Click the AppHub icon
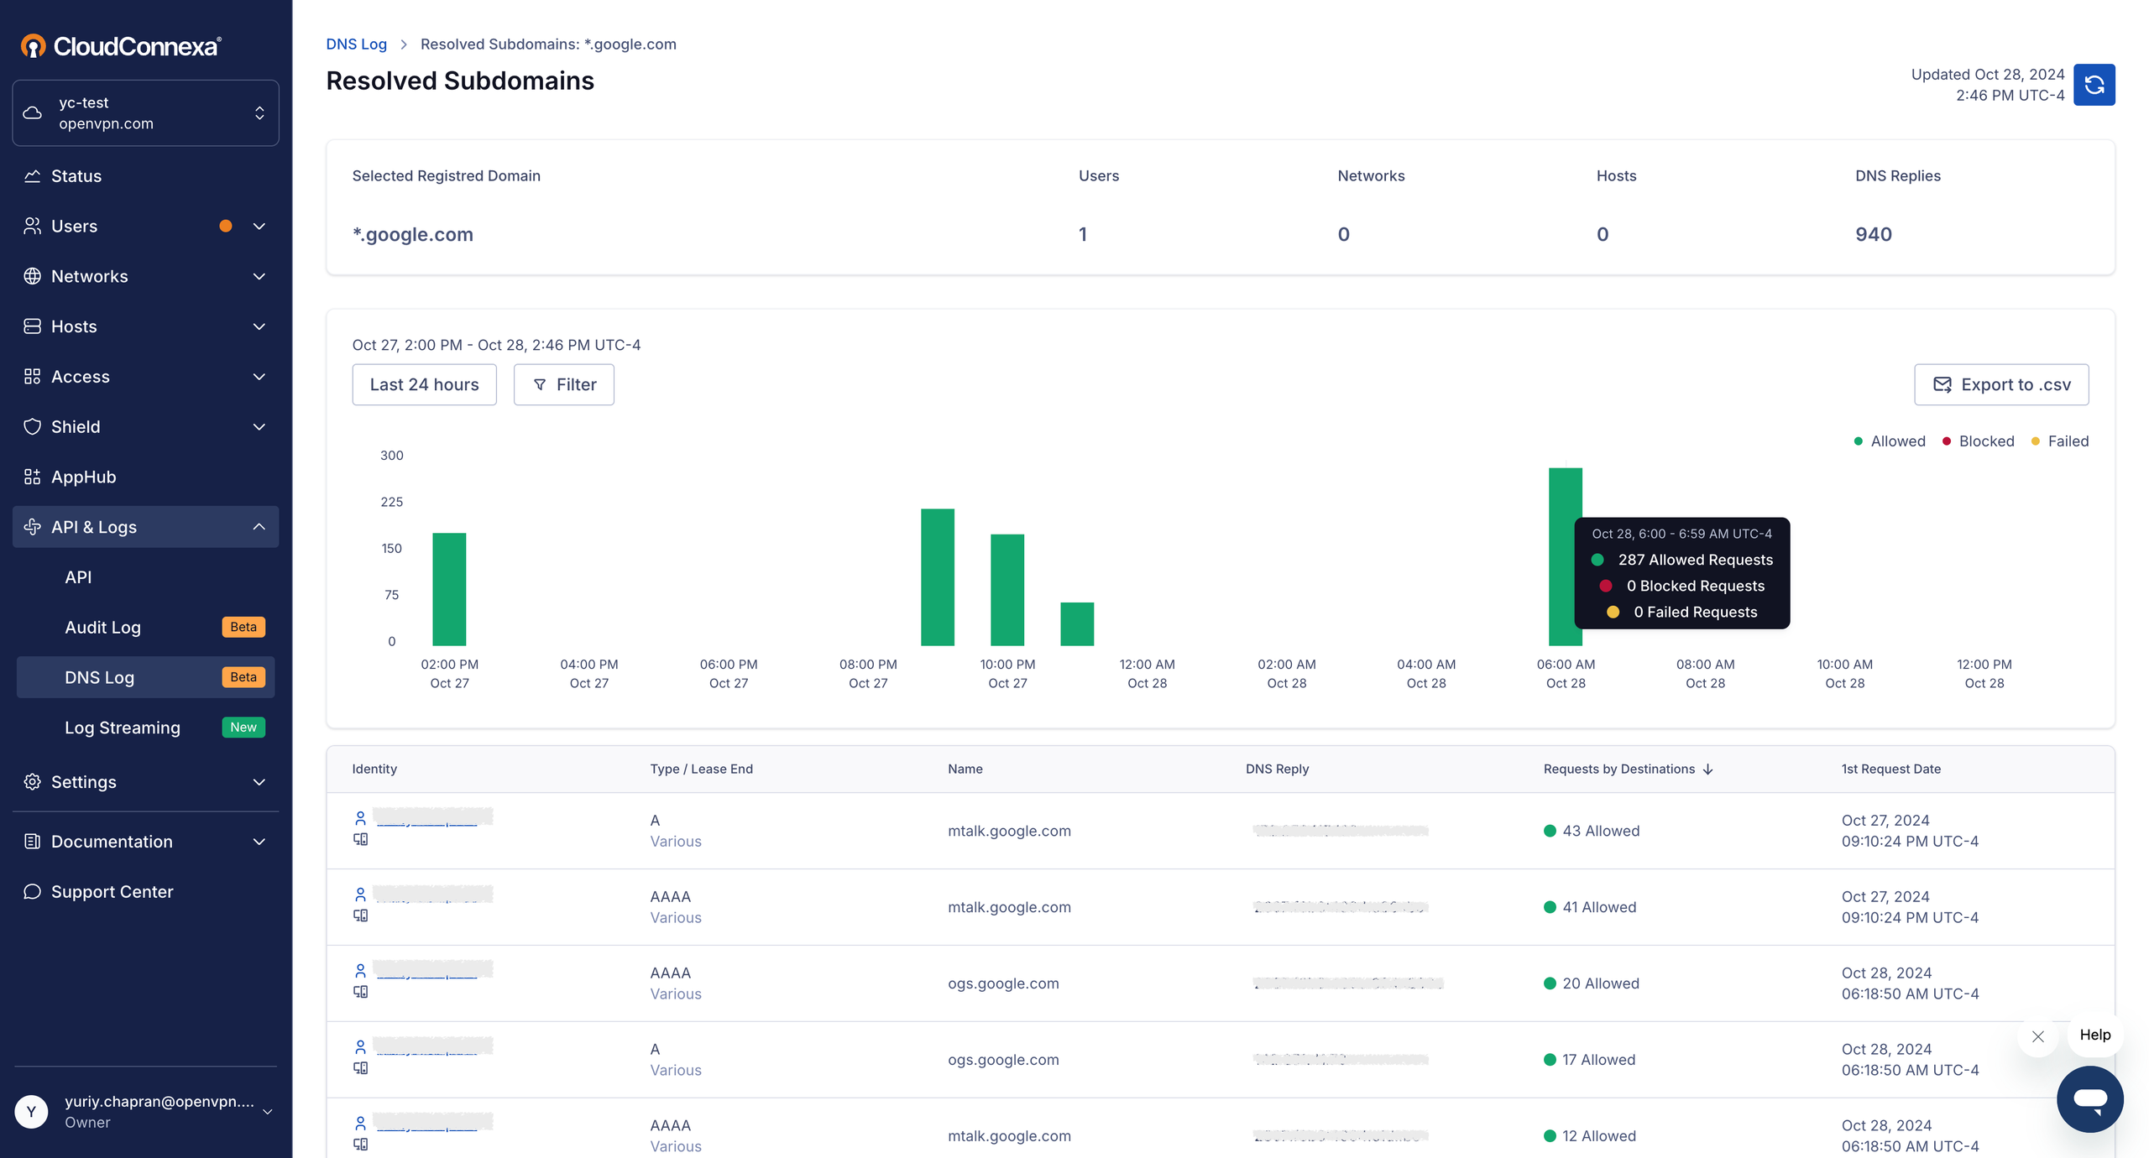Image resolution: width=2149 pixels, height=1158 pixels. pos(32,477)
